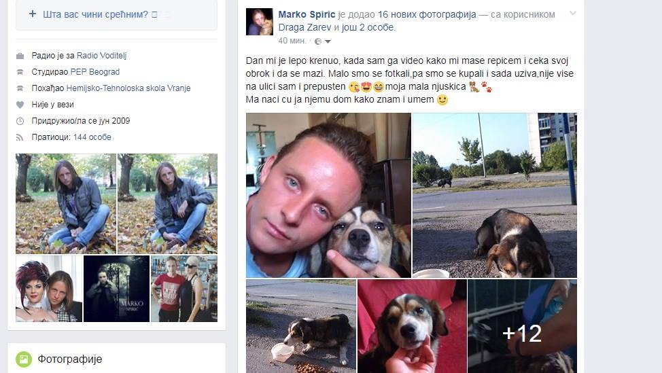
Task: Open Marko Spiric profile link
Action: [307, 14]
